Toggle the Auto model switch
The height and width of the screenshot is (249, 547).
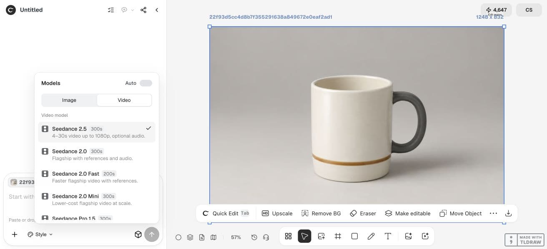tap(146, 83)
